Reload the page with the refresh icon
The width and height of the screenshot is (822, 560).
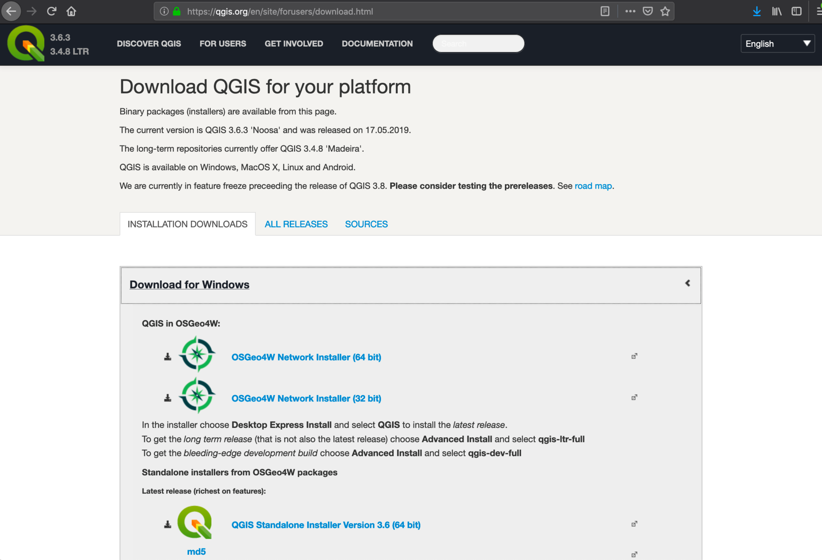pyautogui.click(x=51, y=11)
